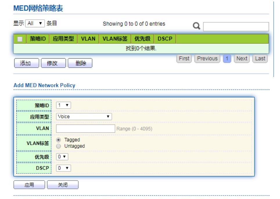Expand the 应用类型 Voice dropdown

[84, 116]
